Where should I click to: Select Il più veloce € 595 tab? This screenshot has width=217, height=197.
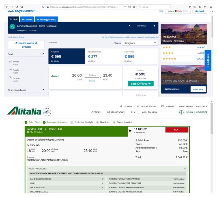pos(140,56)
